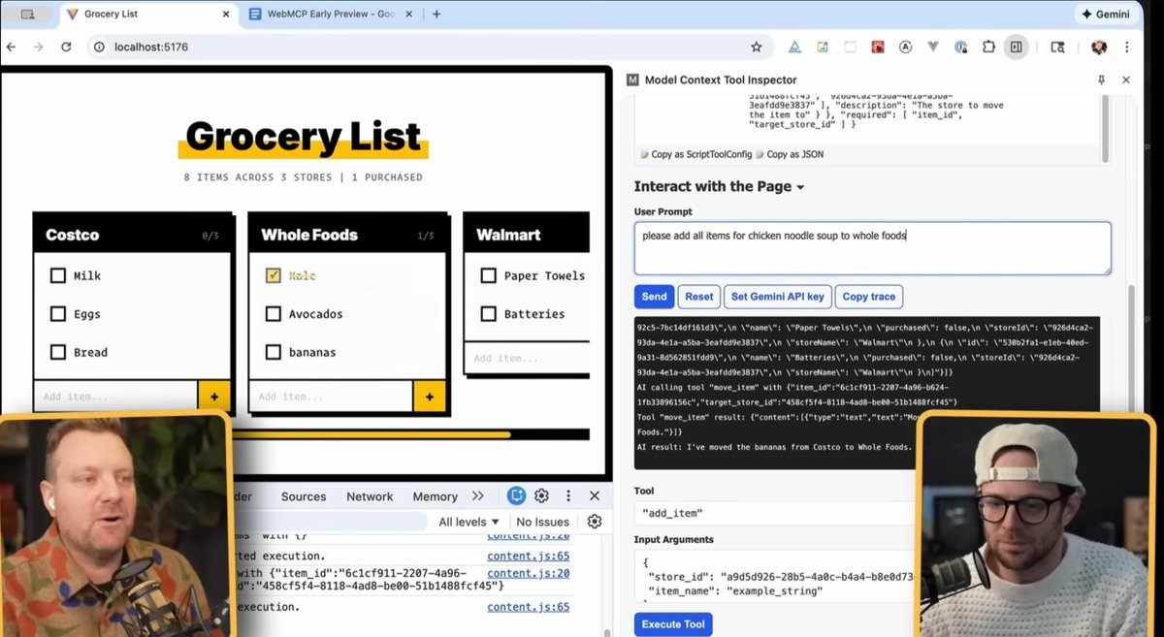This screenshot has width=1164, height=637.
Task: Check the Milk item
Action: click(58, 275)
